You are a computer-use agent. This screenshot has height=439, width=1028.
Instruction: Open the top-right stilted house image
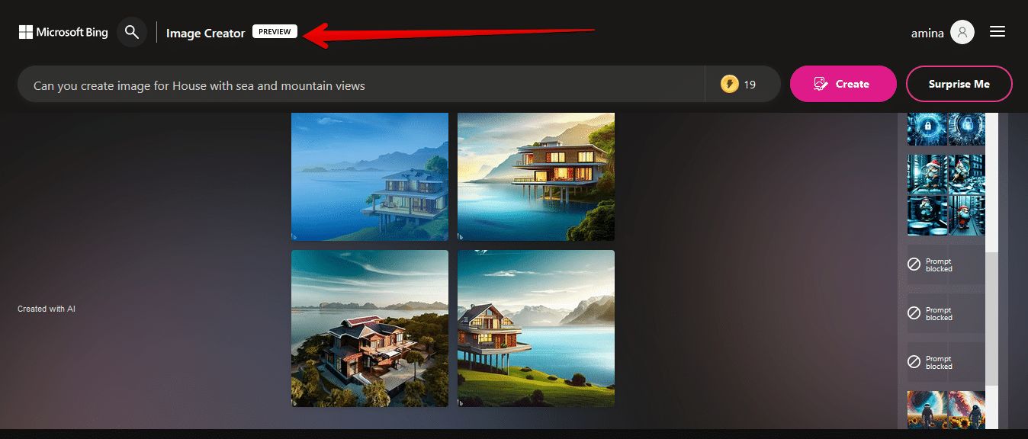[x=536, y=176]
